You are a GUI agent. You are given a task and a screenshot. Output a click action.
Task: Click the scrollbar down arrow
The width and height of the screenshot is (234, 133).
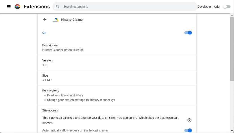point(232,131)
